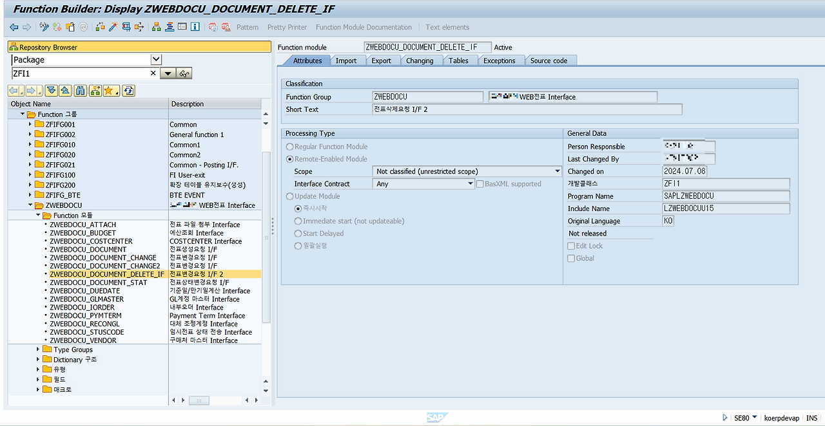Clear the ZFI1 field with the X icon

click(153, 73)
